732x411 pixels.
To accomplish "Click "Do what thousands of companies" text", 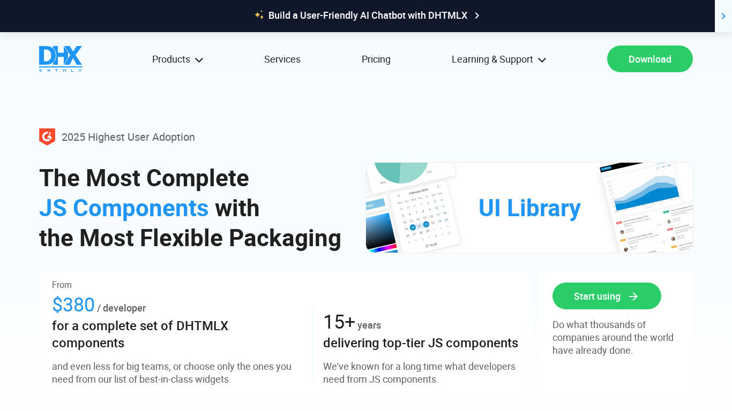I will coord(613,338).
